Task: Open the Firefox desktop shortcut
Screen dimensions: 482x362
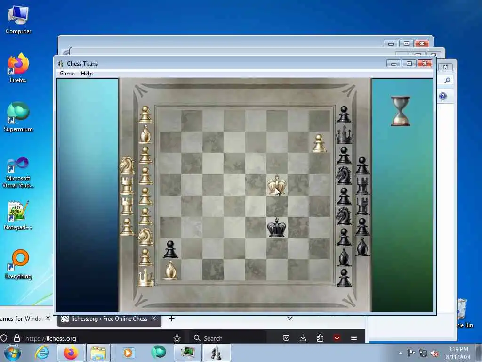Action: (x=18, y=68)
